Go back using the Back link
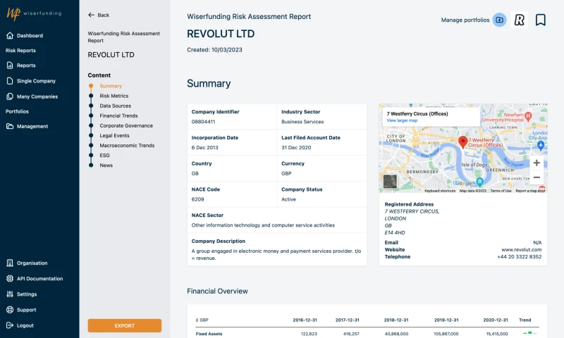Screen dimensions: 564x338 (x=103, y=15)
